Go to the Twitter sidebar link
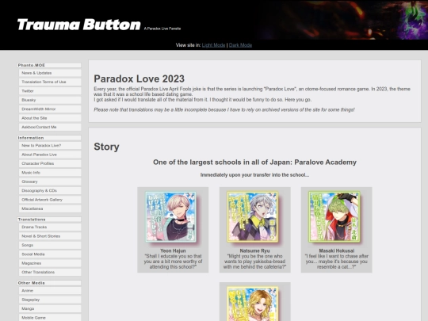The image size is (428, 321). tap(50, 91)
